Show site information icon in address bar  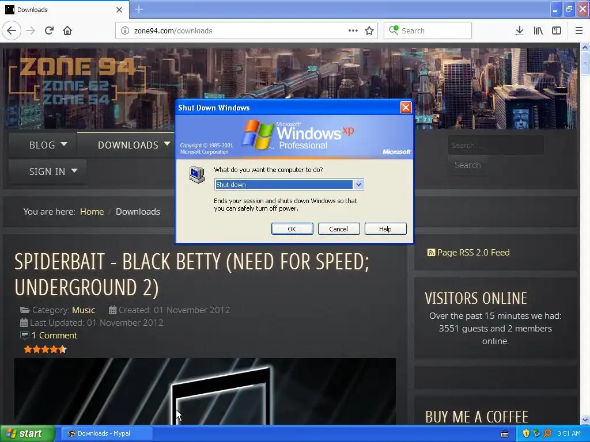(125, 31)
